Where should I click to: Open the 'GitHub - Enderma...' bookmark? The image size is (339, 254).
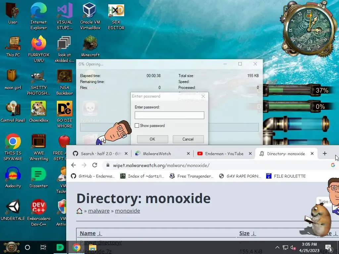point(93,176)
